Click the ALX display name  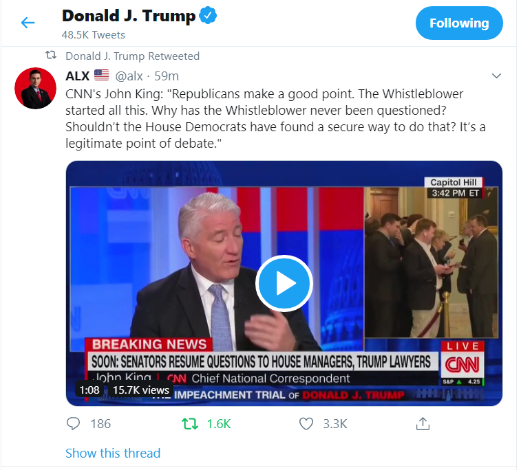(x=77, y=76)
